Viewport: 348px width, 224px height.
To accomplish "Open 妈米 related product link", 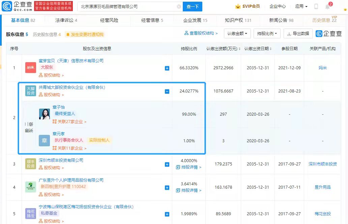I will pos(322,68).
